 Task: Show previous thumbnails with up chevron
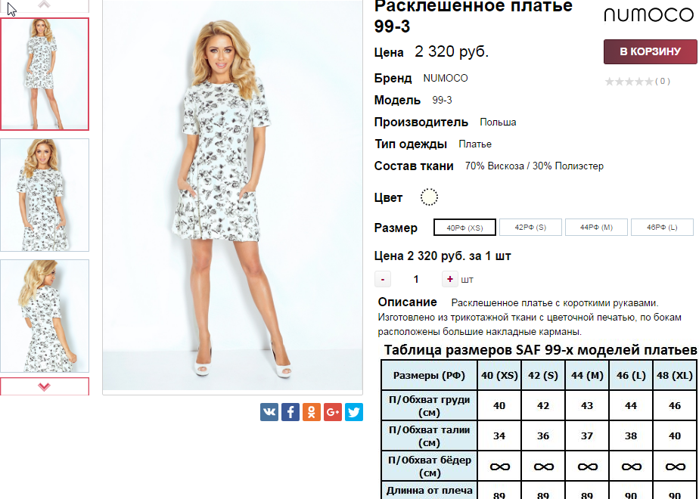[x=45, y=5]
